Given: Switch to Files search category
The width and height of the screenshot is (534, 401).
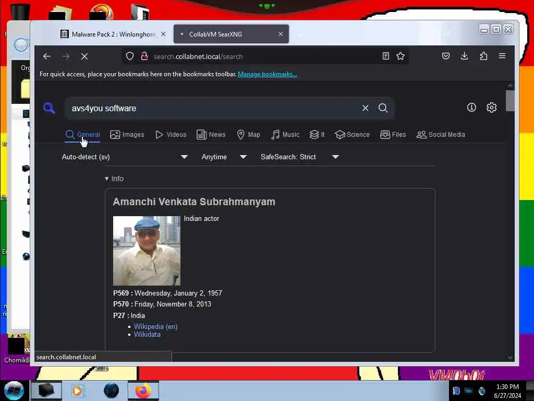Looking at the screenshot, I should [393, 135].
